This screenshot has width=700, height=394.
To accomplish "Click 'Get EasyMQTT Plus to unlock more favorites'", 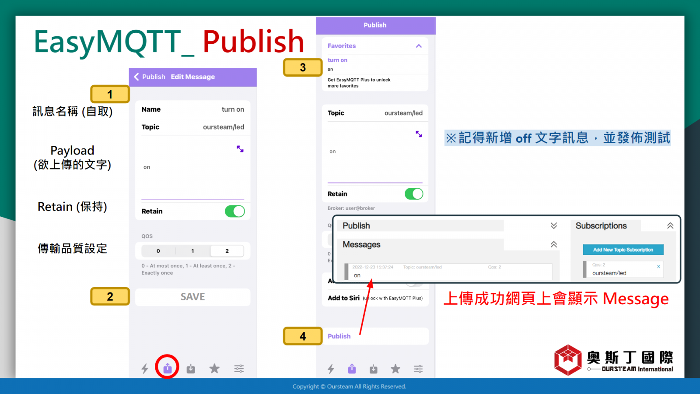I will click(359, 83).
